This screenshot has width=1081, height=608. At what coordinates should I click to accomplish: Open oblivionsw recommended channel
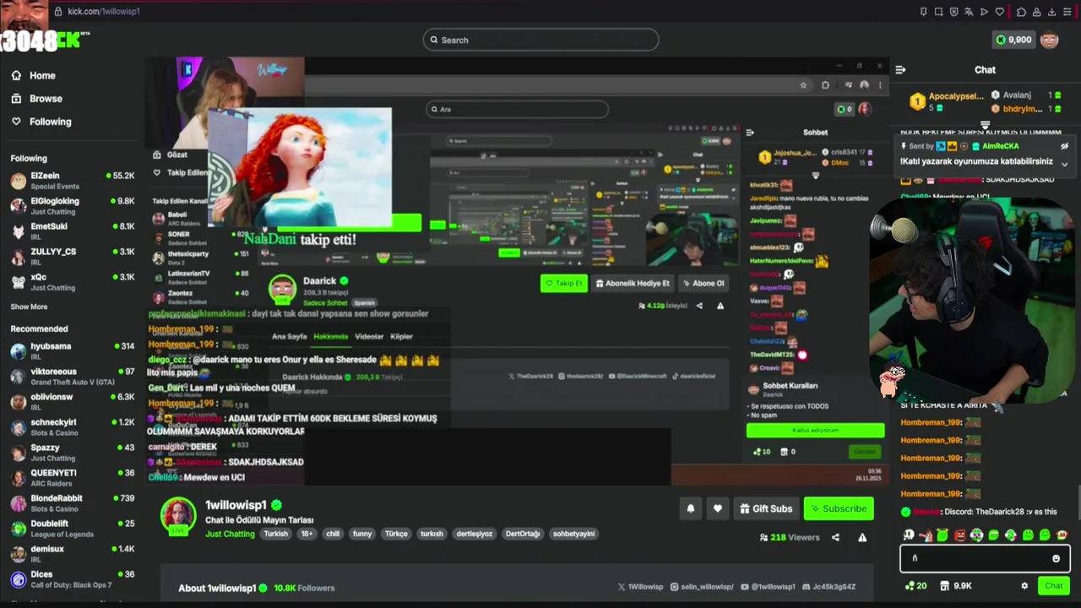[x=73, y=402]
